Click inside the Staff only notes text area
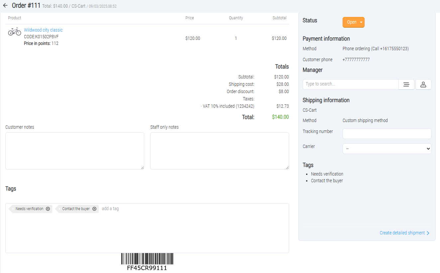The height and width of the screenshot is (273, 440). [x=219, y=151]
